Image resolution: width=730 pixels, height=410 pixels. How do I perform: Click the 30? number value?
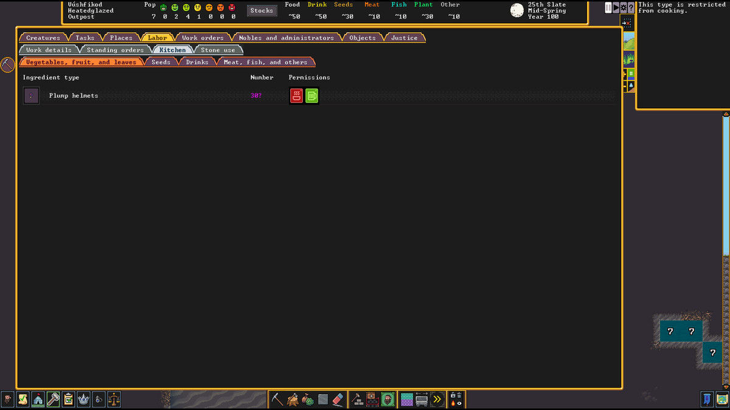pos(256,95)
